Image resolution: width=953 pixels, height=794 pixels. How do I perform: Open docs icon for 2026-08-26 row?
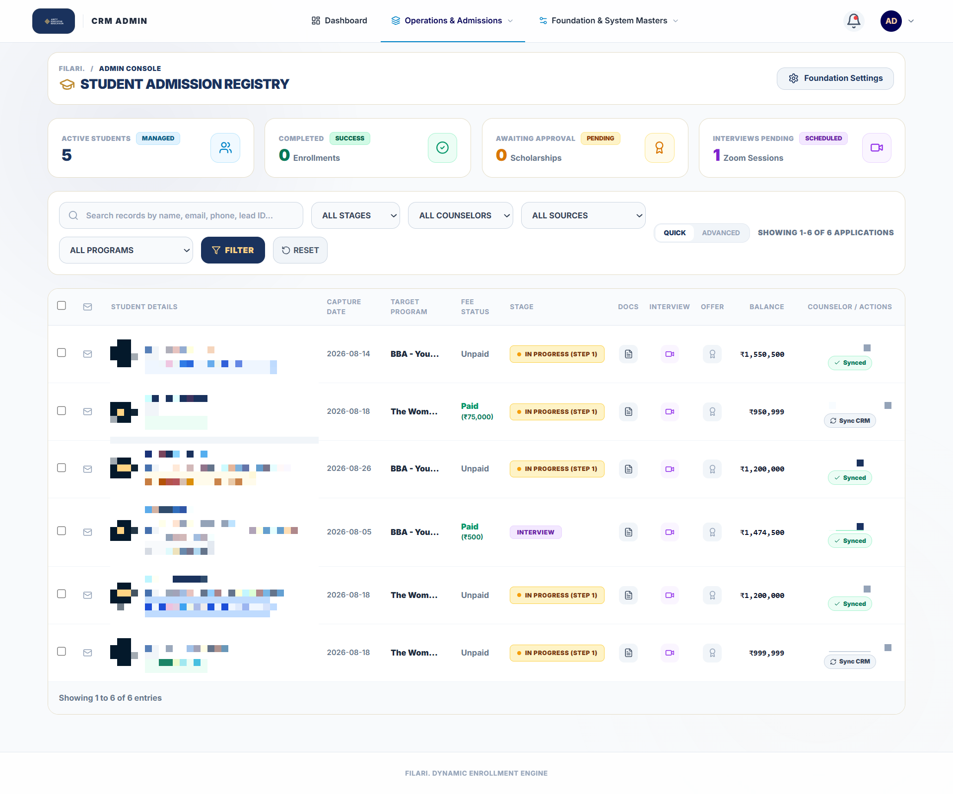click(x=628, y=469)
